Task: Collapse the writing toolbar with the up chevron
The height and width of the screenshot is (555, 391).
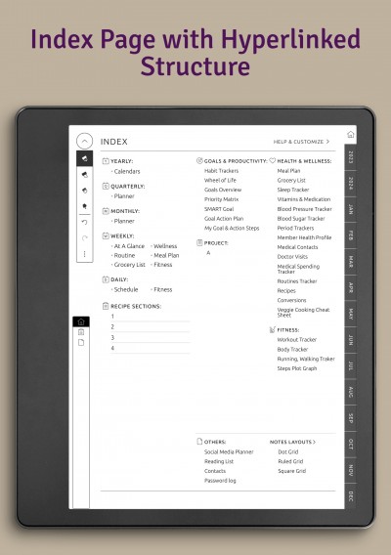Action: (84, 142)
